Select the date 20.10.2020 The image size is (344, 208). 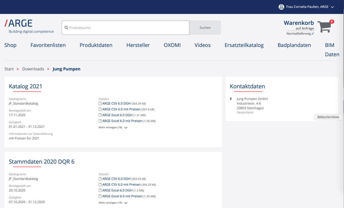tap(17, 190)
